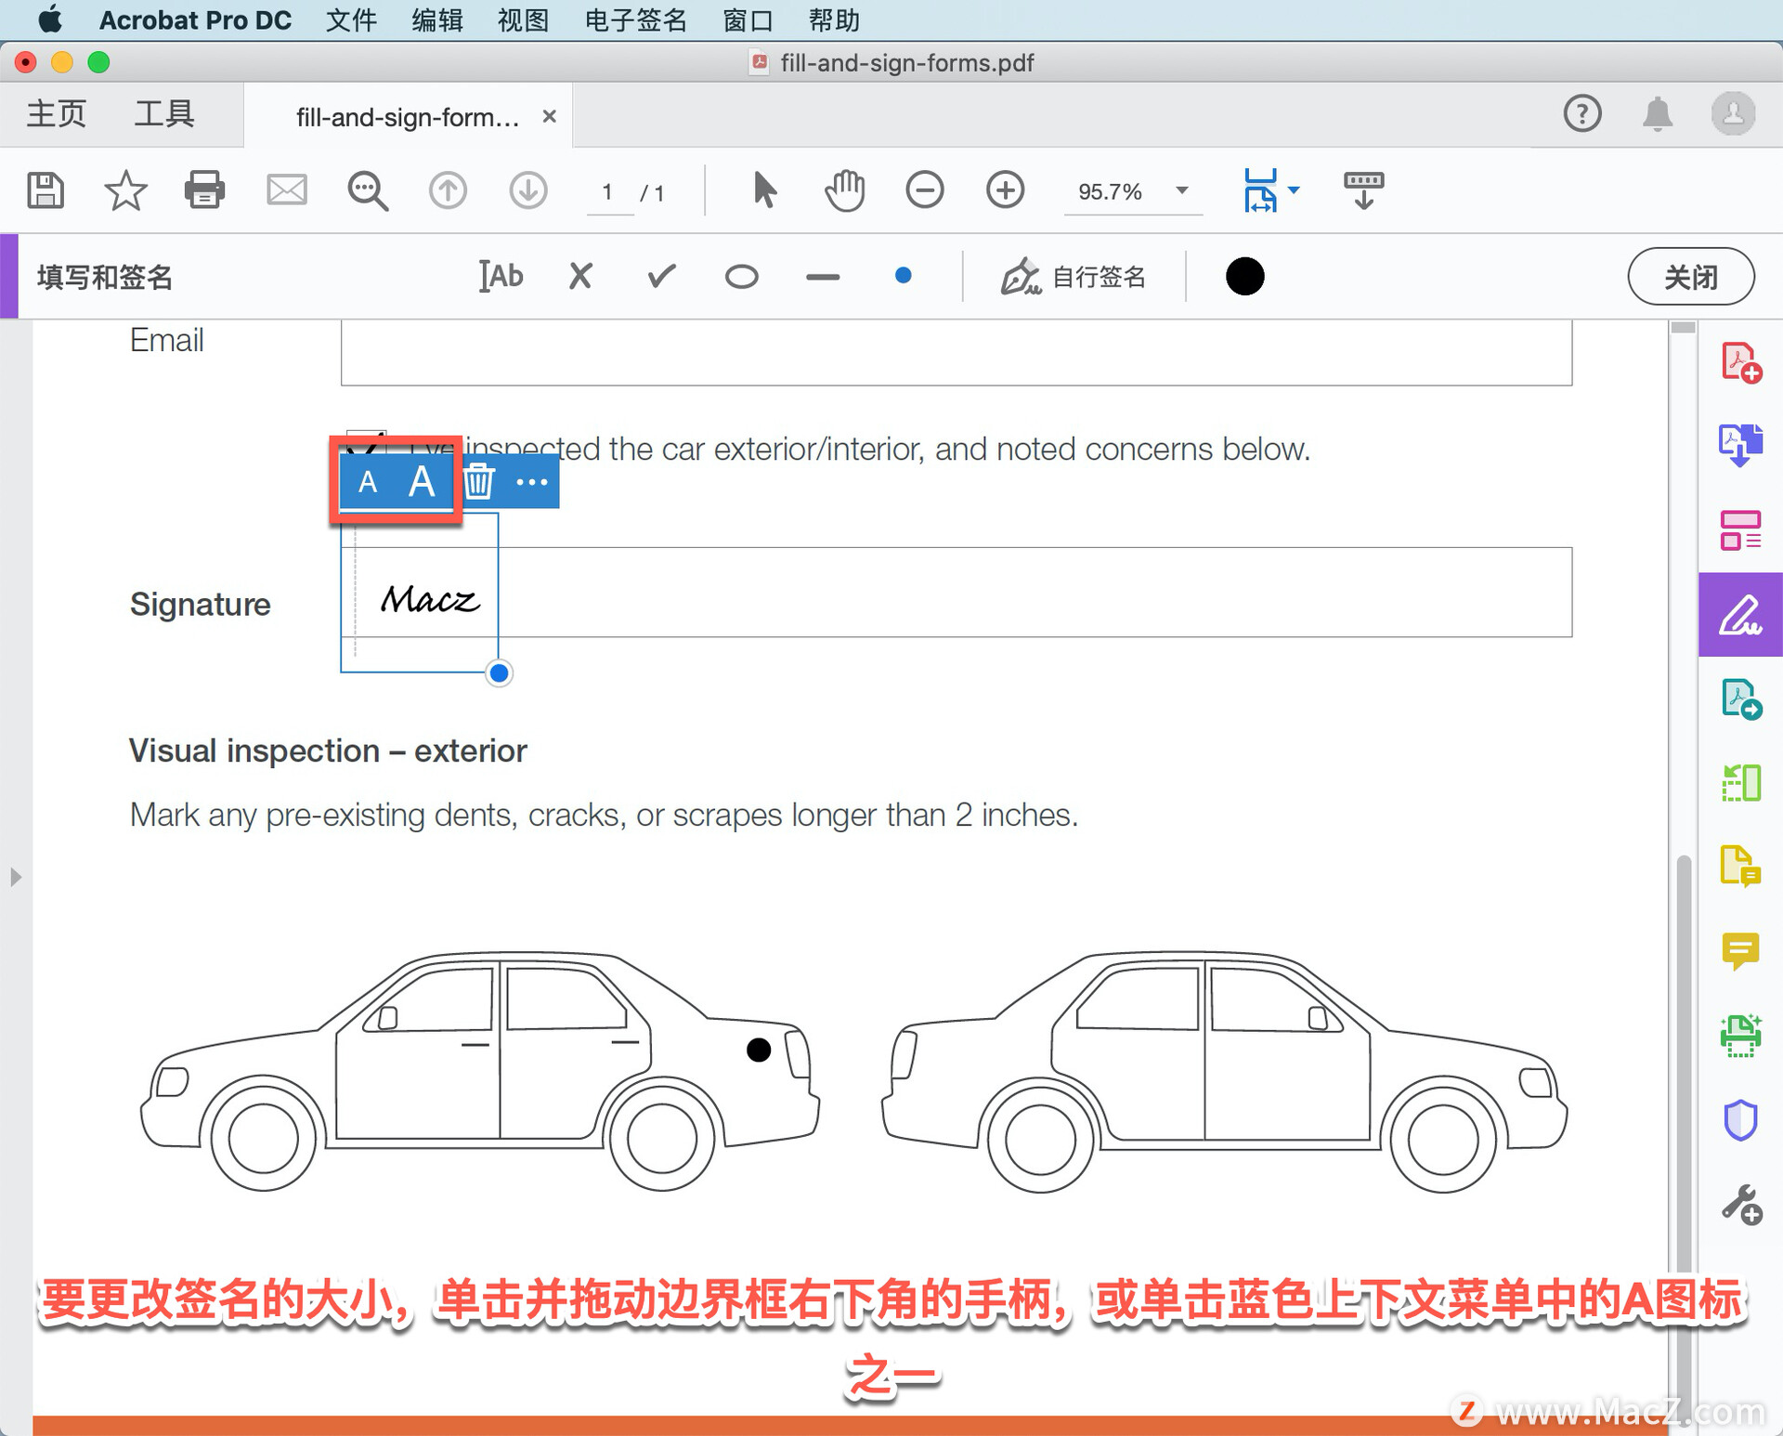Open the teal send-for-signature sidebar tool
1783x1436 pixels.
pos(1741,699)
